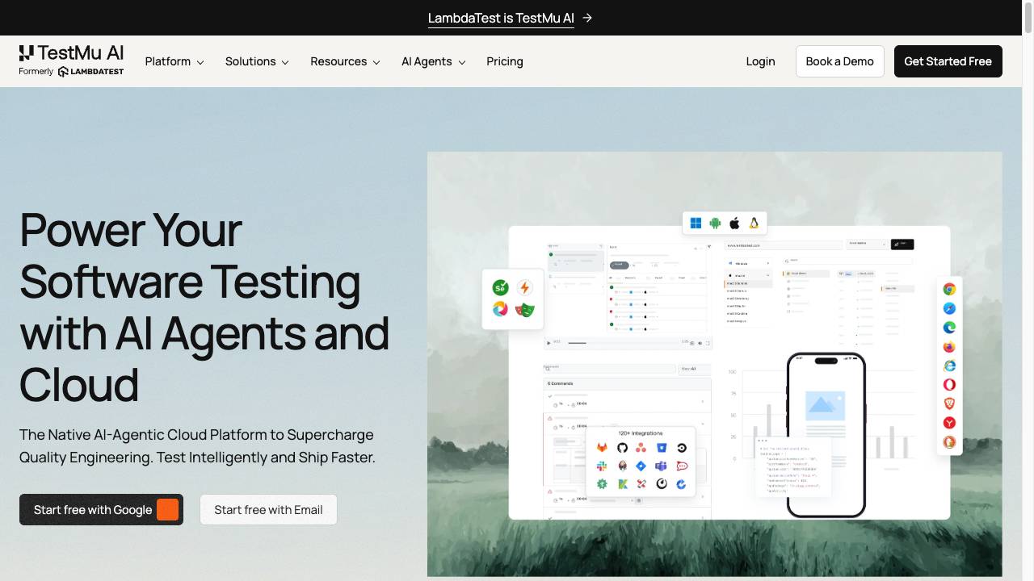Choose the Chrome browser icon

(x=949, y=289)
